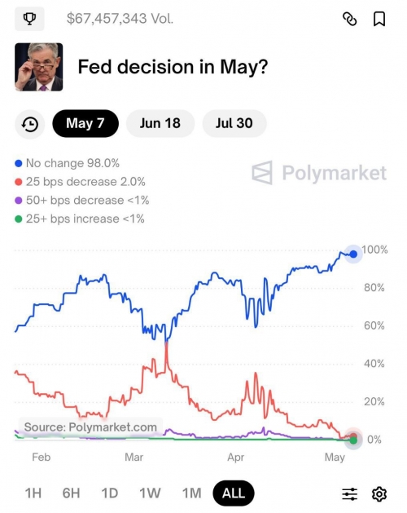This screenshot has width=407, height=513.
Task: Set chart range to 1H
Action: point(33,493)
